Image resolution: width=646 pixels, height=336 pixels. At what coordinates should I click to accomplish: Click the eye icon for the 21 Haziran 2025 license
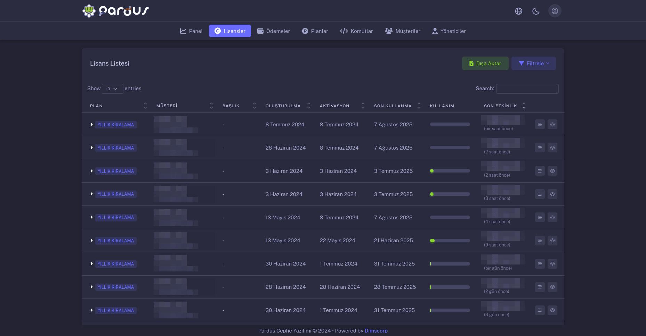click(552, 241)
